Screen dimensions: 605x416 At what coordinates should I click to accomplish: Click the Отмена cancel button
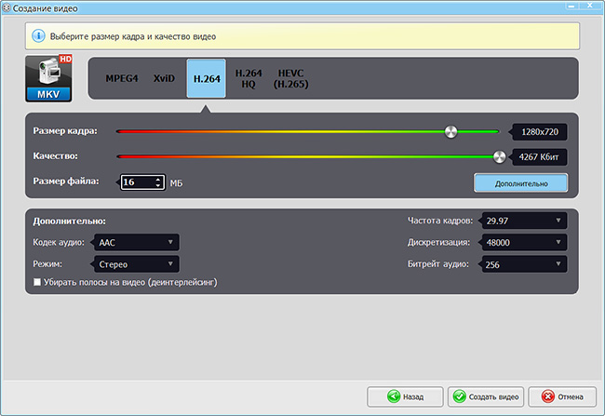(563, 396)
